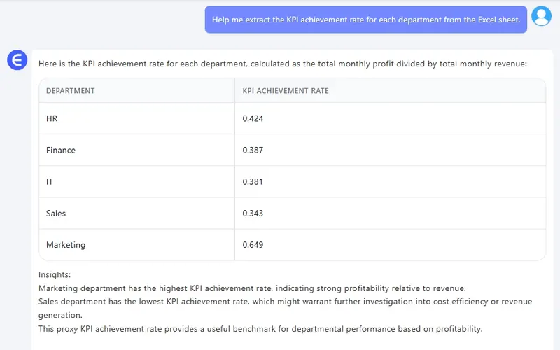Click the user profile avatar icon
Image resolution: width=560 pixels, height=350 pixels.
[541, 16]
